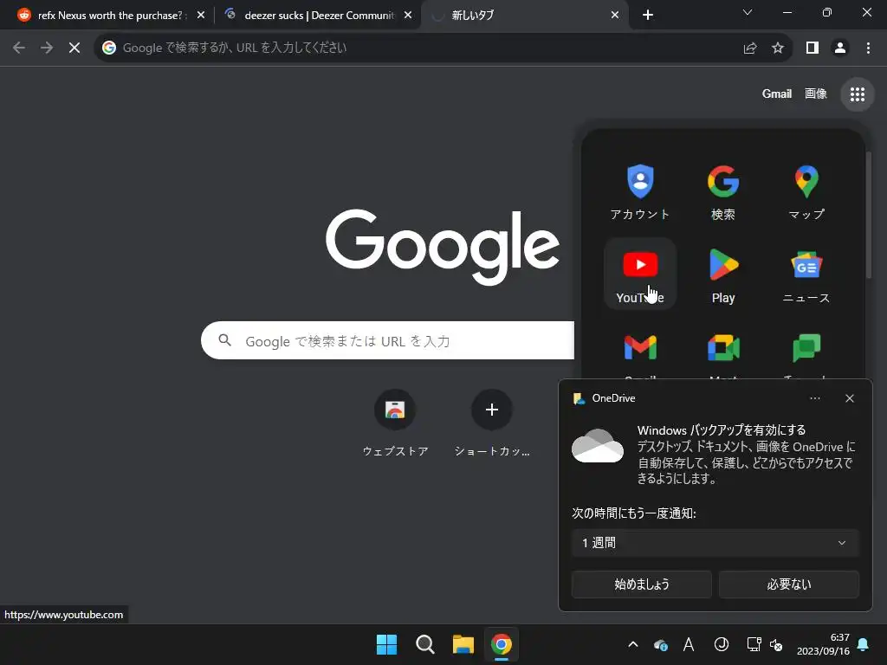Open File Explorer from taskbar
887x665 pixels.
click(463, 644)
